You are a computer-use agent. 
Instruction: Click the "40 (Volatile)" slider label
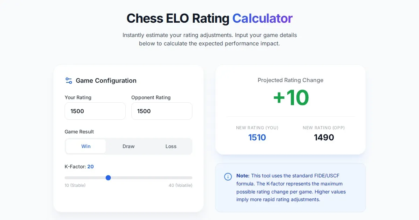pos(180,185)
